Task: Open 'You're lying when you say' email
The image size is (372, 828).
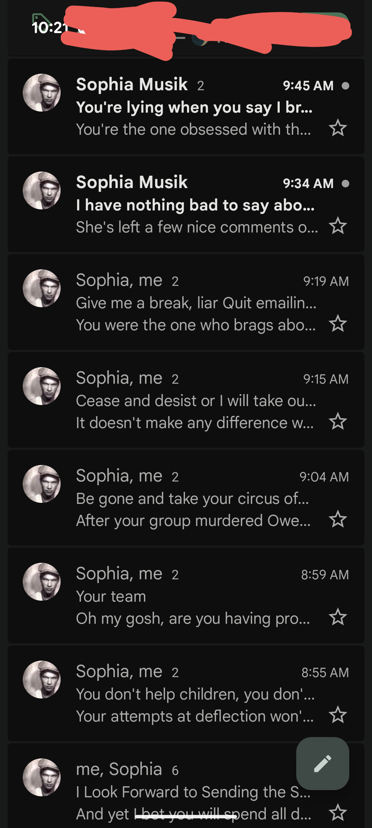Action: 193,107
